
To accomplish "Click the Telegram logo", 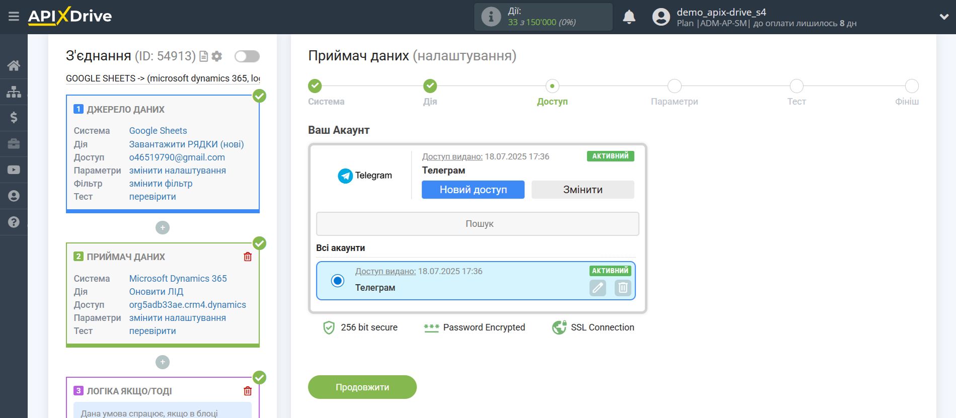I will coord(365,176).
